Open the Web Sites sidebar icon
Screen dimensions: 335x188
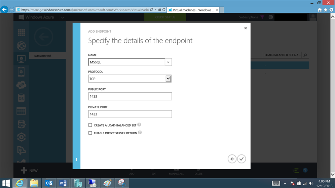click(x=22, y=46)
